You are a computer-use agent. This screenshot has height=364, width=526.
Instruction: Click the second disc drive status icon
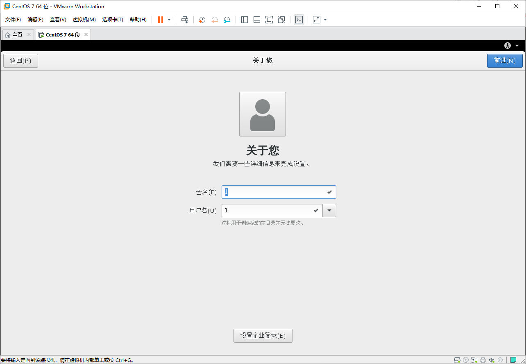coord(500,360)
